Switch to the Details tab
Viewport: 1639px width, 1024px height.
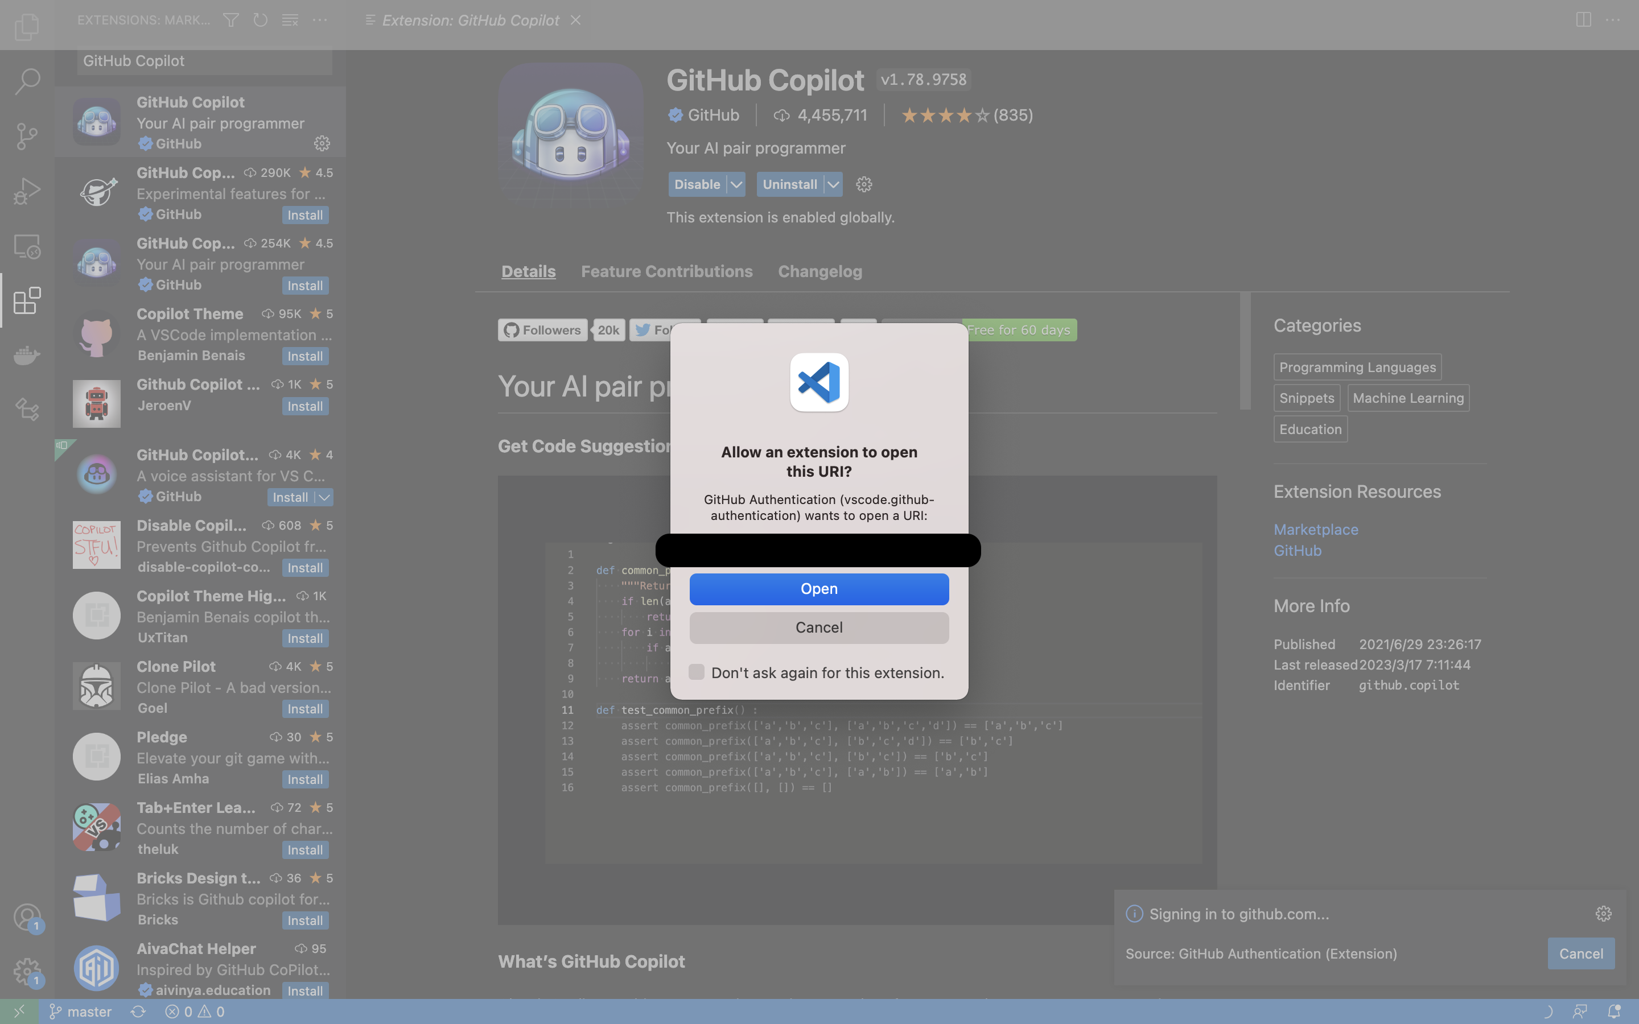pos(528,271)
